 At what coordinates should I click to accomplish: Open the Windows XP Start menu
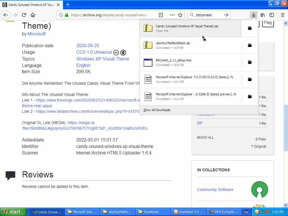point(13,212)
